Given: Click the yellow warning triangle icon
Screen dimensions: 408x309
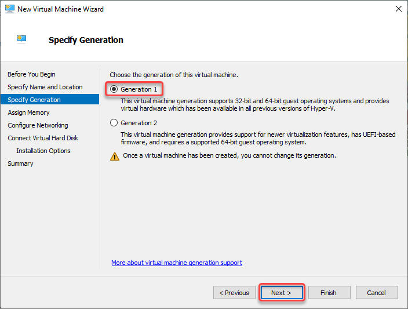Looking at the screenshot, I should coord(115,156).
